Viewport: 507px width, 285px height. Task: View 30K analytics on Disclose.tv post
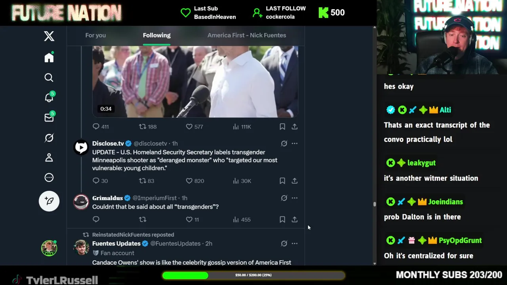click(x=242, y=181)
